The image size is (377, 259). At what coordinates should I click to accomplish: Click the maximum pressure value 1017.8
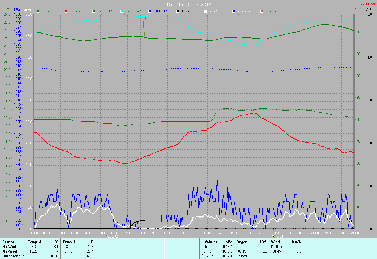coord(227,251)
